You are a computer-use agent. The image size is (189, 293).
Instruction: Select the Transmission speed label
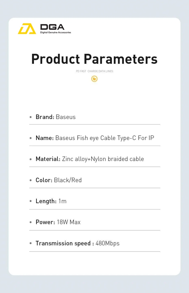pyautogui.click(x=65, y=243)
